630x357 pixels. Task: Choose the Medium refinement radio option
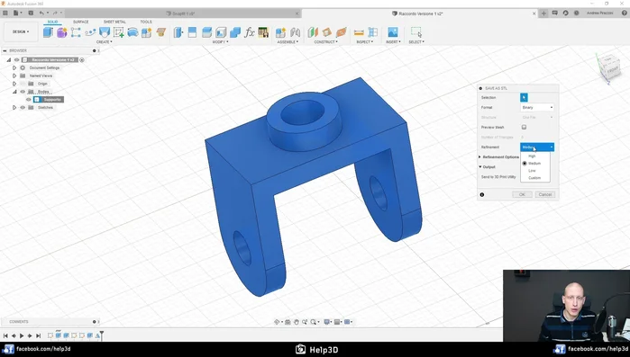point(525,164)
